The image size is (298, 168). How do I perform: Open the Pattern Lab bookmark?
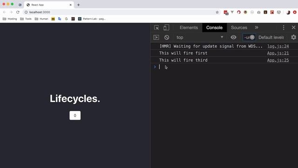(x=92, y=19)
